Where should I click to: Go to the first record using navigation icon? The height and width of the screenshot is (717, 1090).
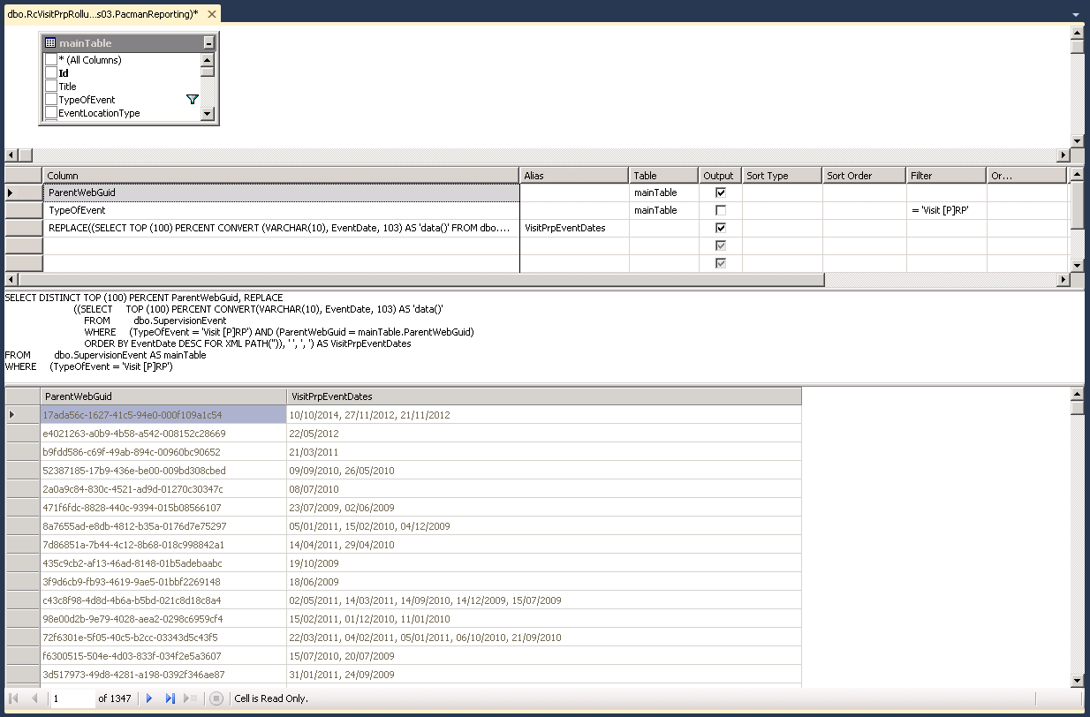click(13, 698)
